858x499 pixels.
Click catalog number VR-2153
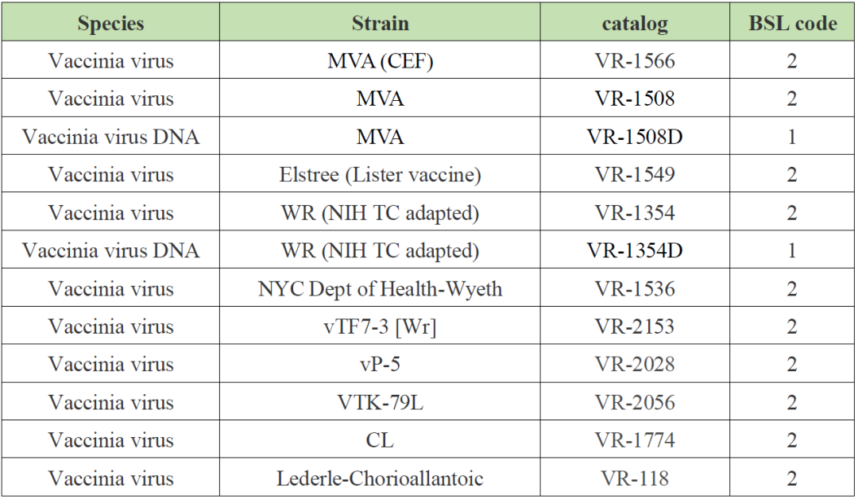pos(634,327)
